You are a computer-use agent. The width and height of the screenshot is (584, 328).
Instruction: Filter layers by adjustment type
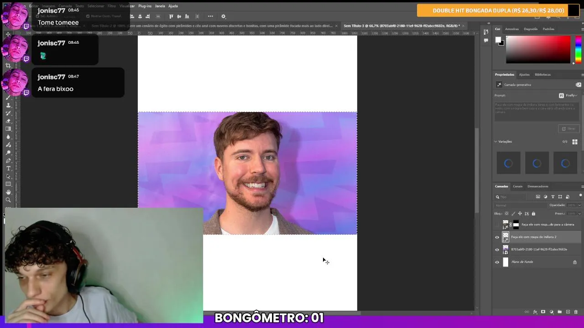(x=545, y=197)
